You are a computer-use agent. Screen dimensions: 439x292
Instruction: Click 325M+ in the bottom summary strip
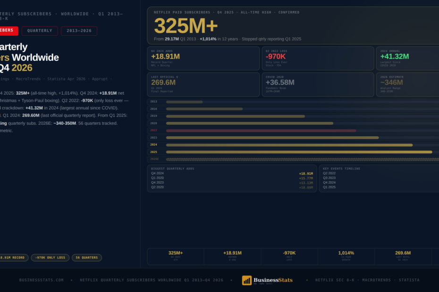click(176, 253)
